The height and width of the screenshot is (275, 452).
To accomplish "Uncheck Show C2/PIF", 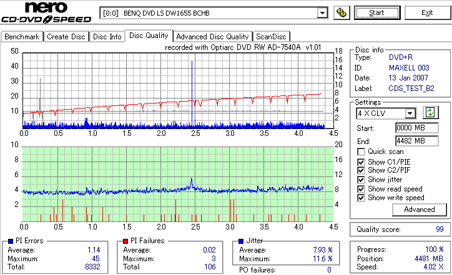I will [x=361, y=170].
